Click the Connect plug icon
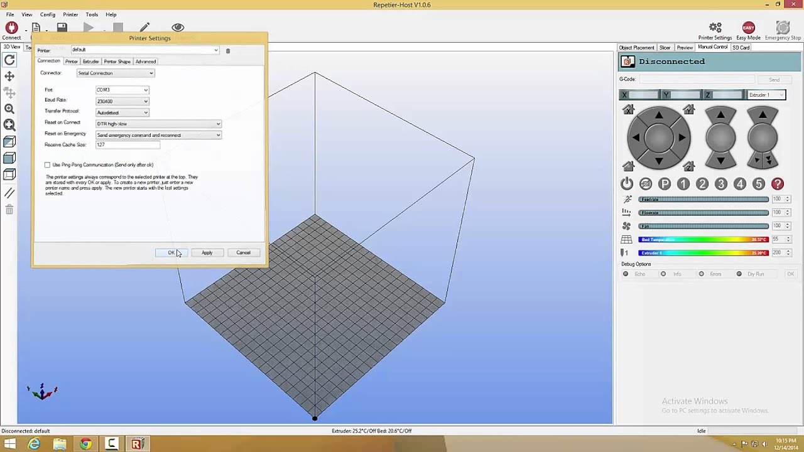804x452 pixels. click(x=11, y=28)
